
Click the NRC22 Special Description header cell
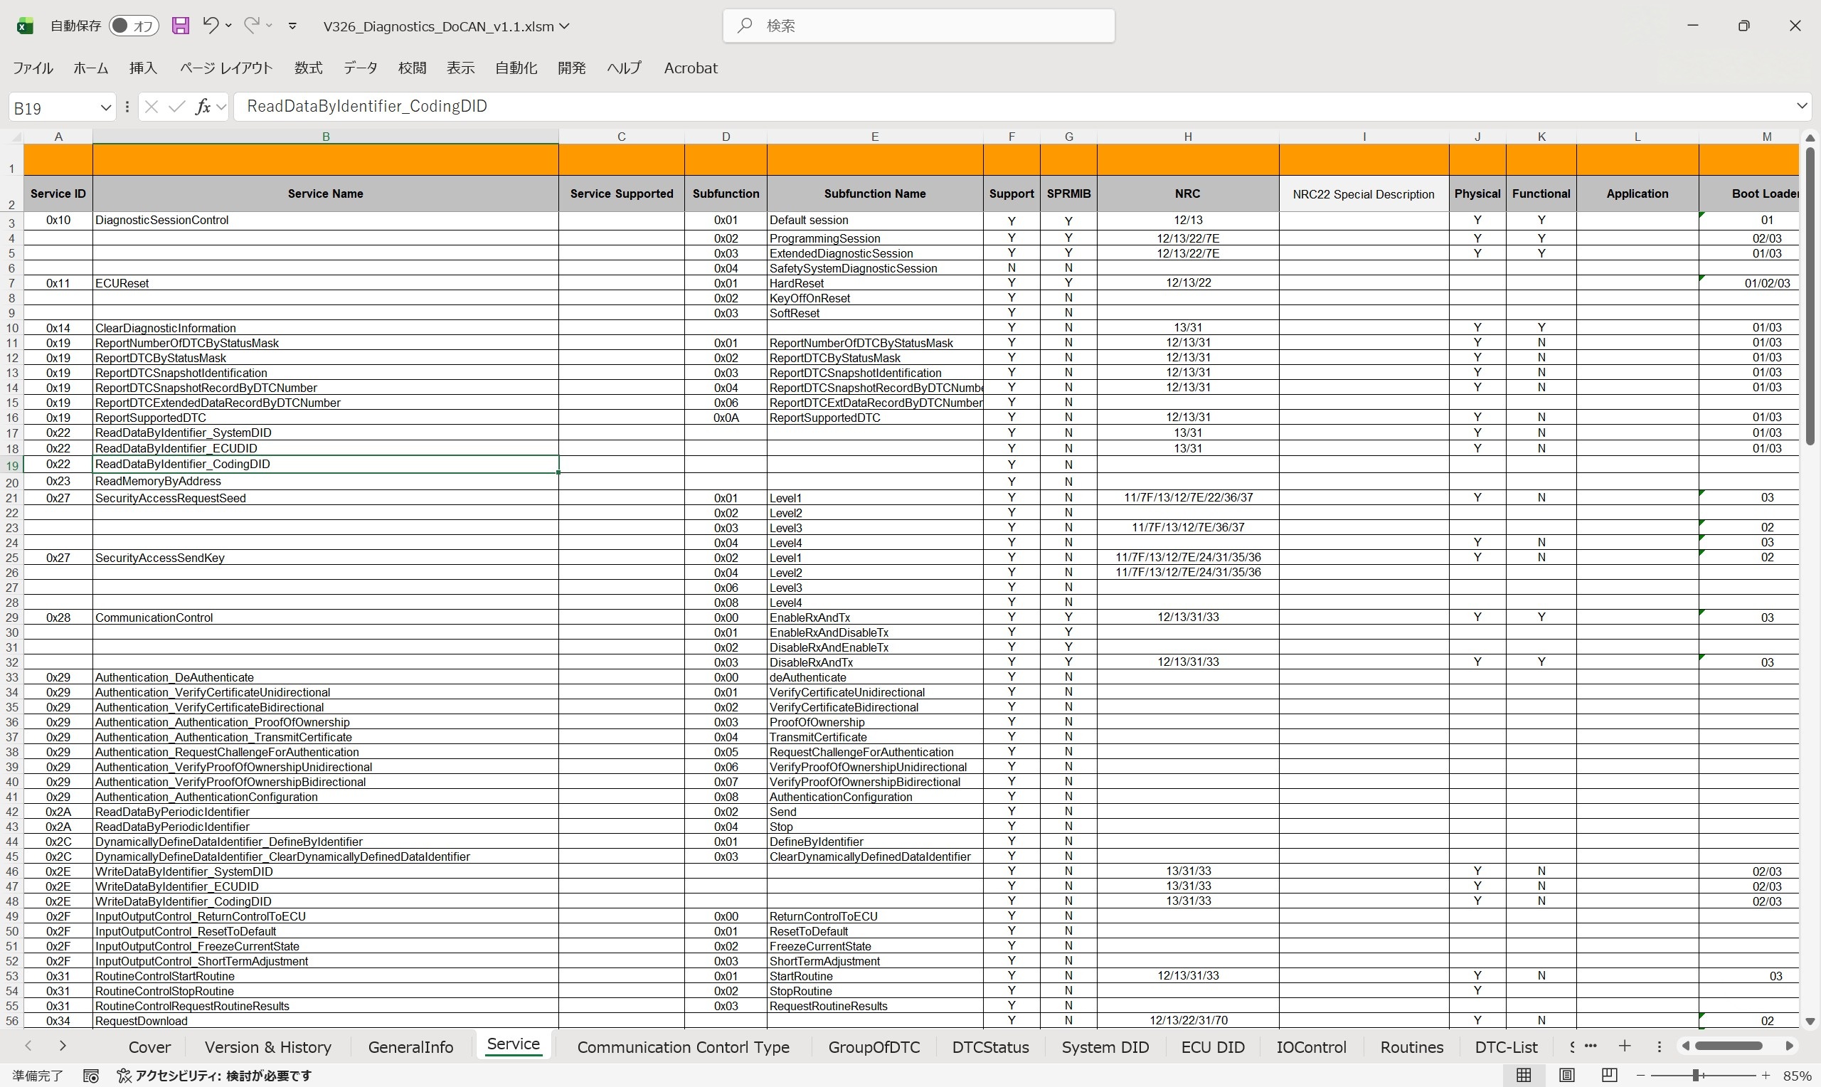[x=1364, y=194]
